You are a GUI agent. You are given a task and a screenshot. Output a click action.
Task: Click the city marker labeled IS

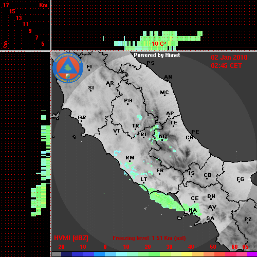tap(192, 174)
